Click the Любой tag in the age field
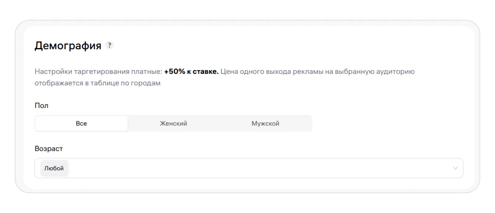This screenshot has width=495, height=213. point(54,168)
